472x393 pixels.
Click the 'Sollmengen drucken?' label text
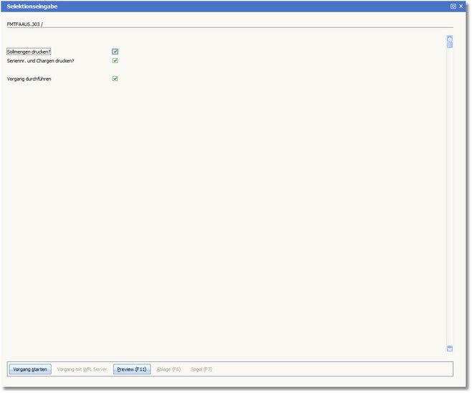click(x=29, y=52)
